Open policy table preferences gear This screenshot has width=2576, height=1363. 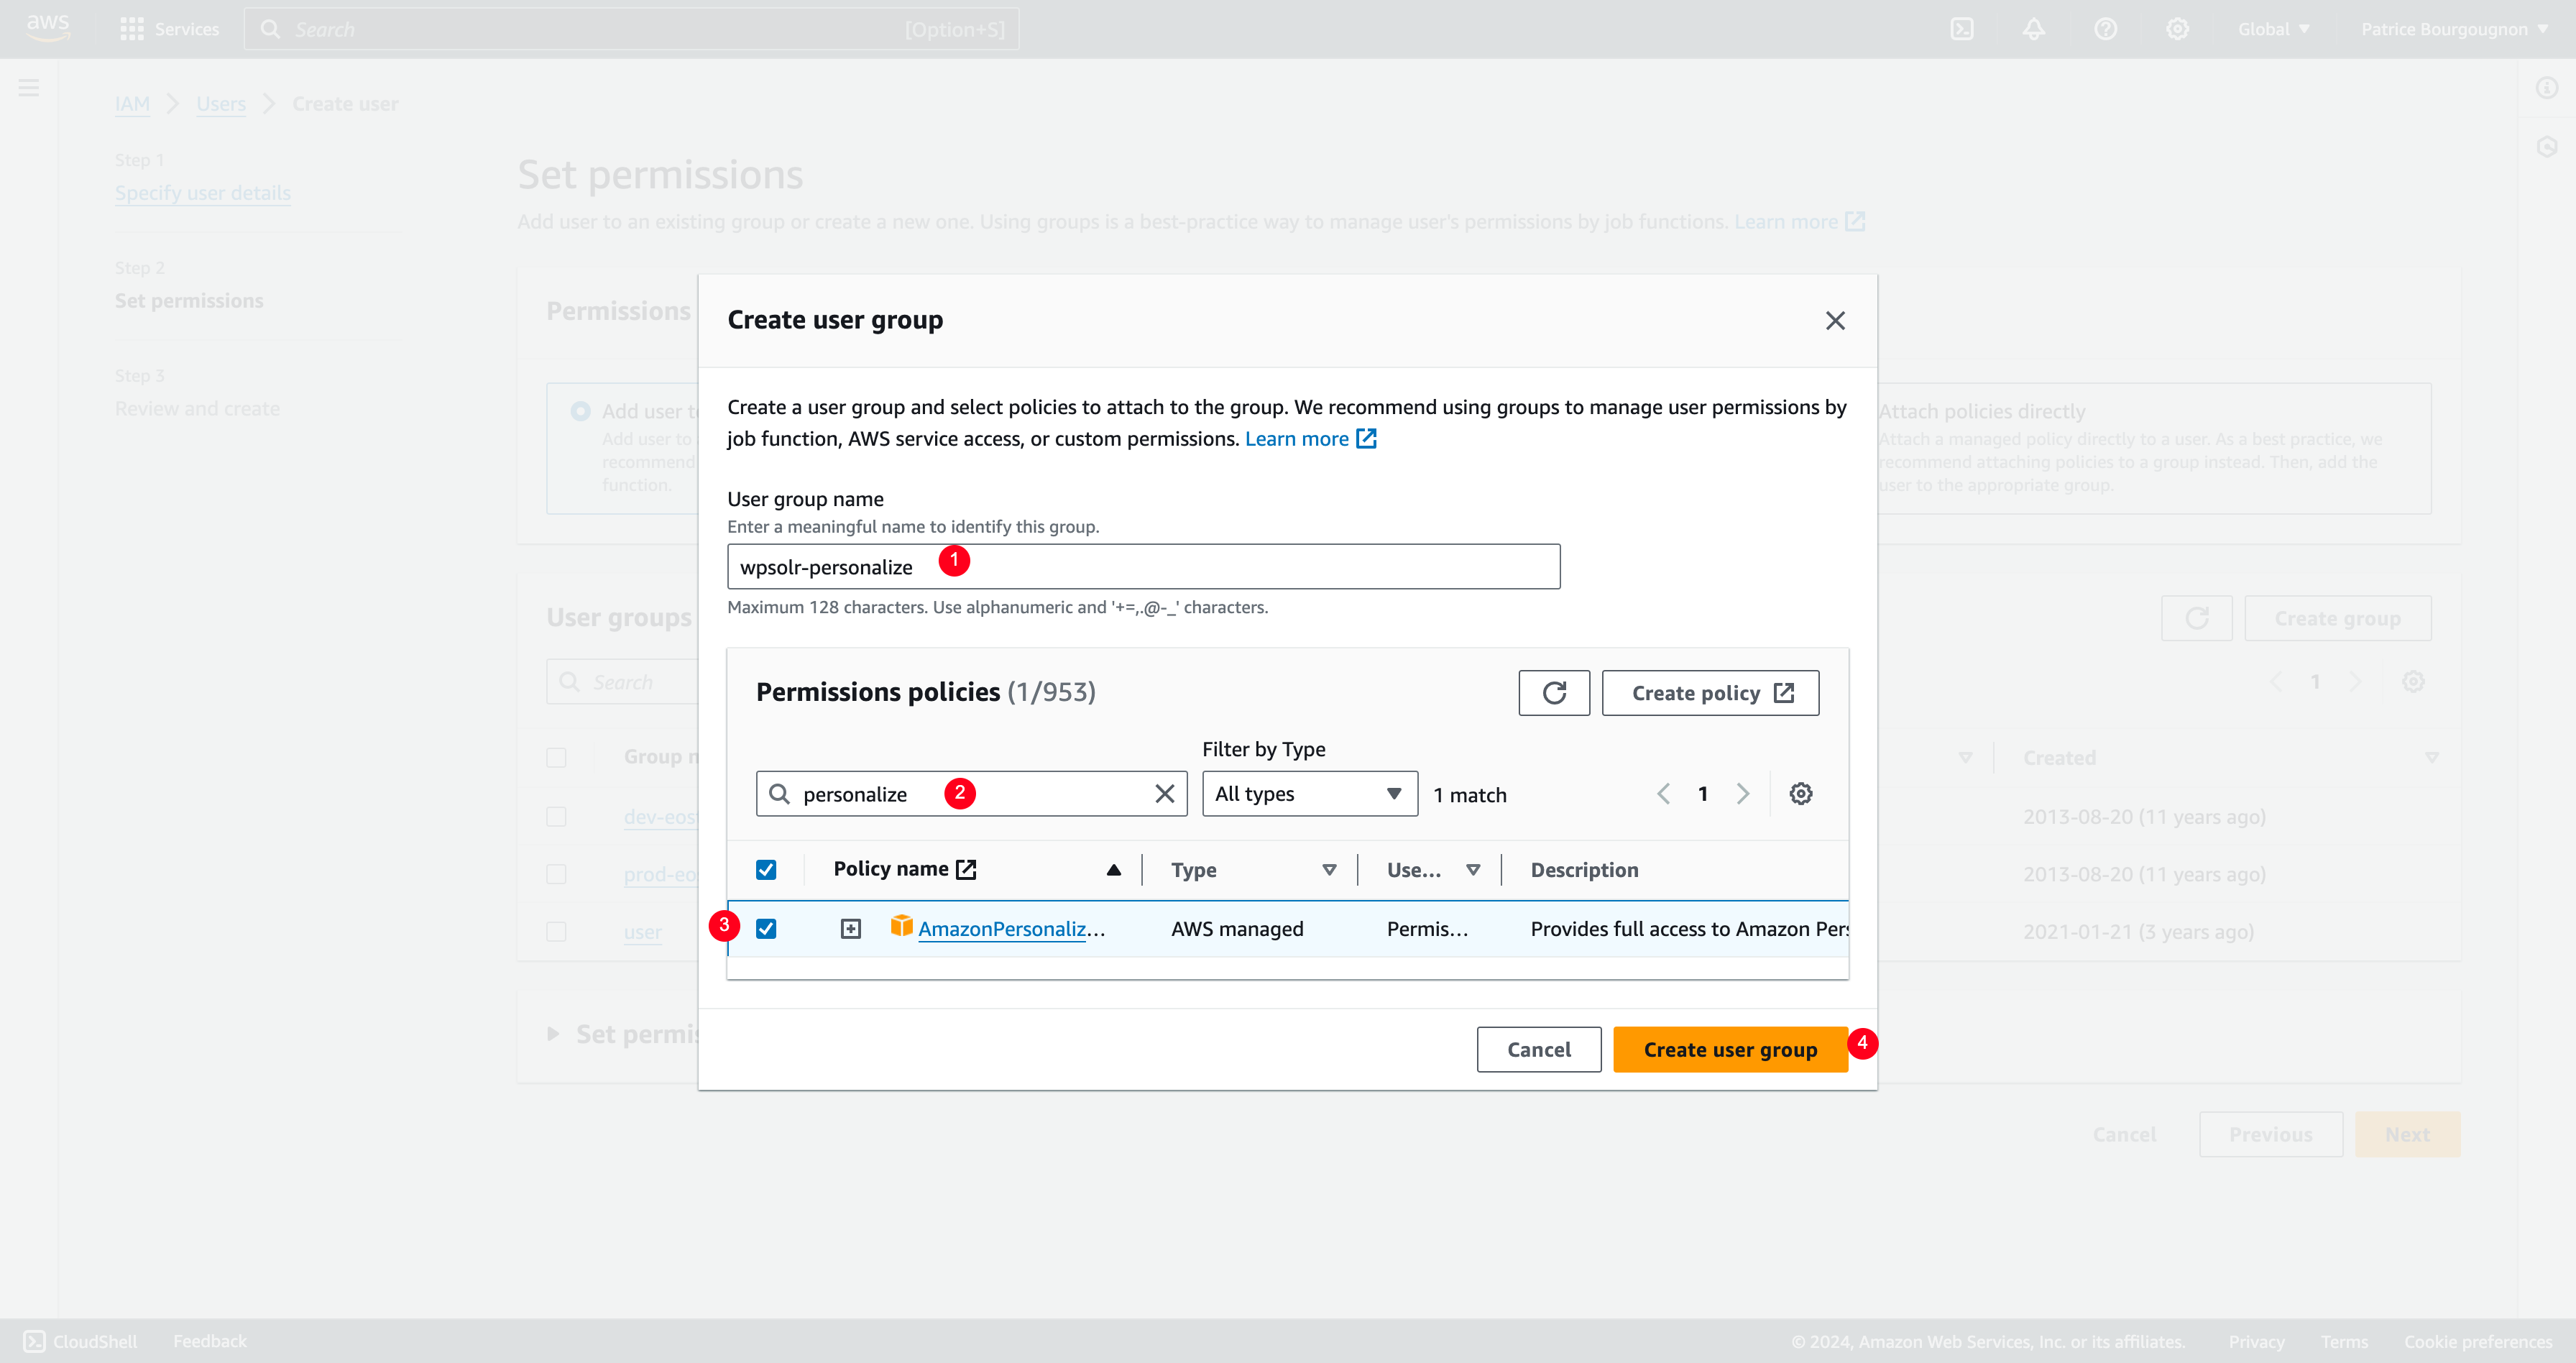[x=1800, y=794]
